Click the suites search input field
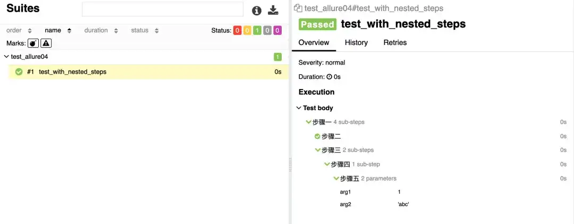 coord(163,10)
